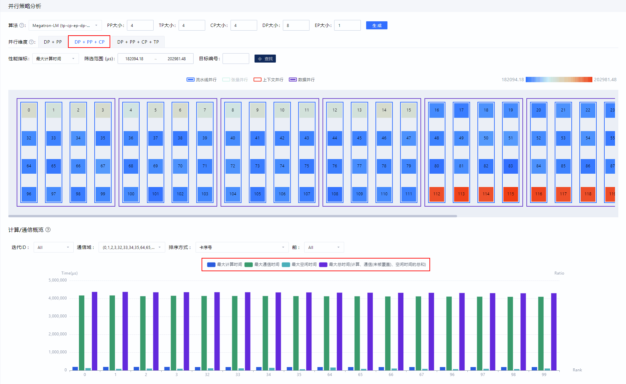Click help icon beside 并行维度 label
Screen dimensions: 626x384
[x=31, y=42]
